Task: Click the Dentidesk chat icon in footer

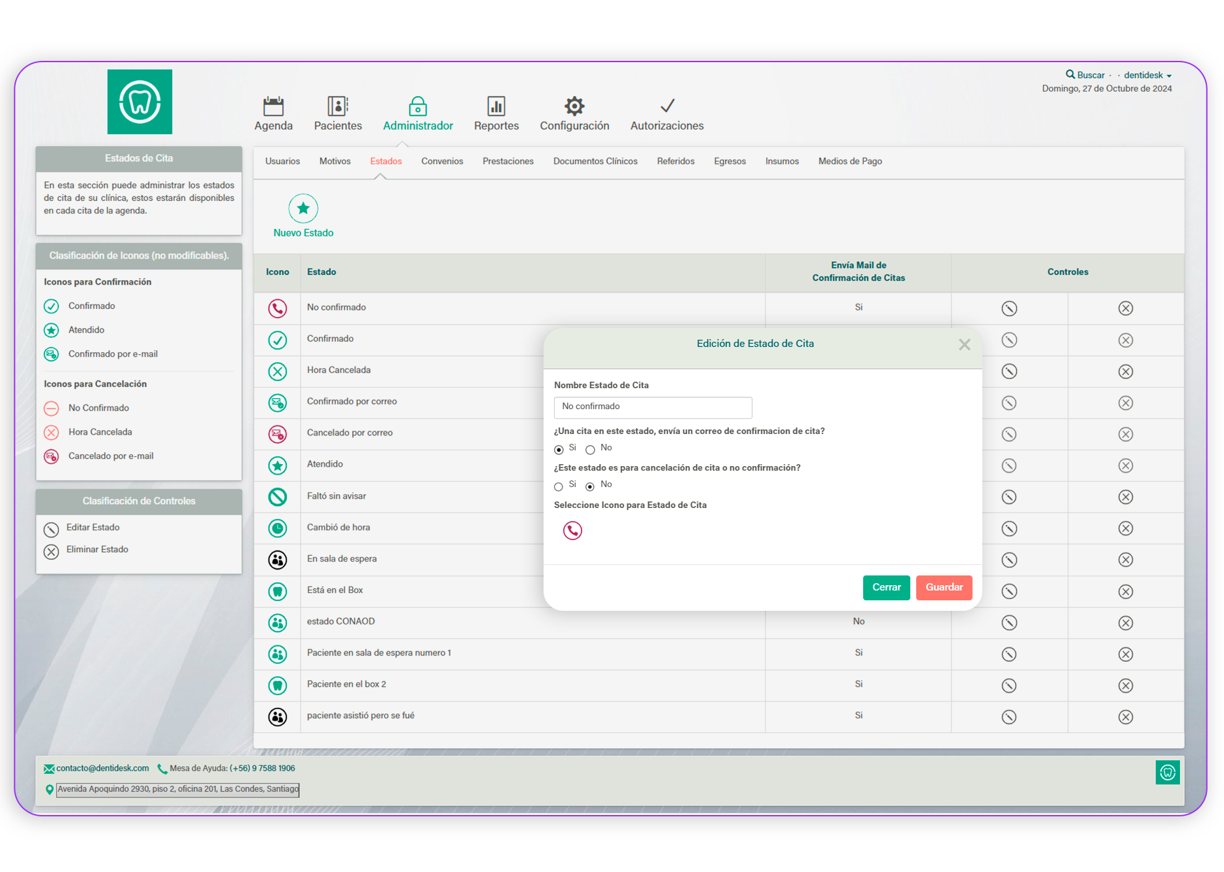Action: (x=1167, y=772)
